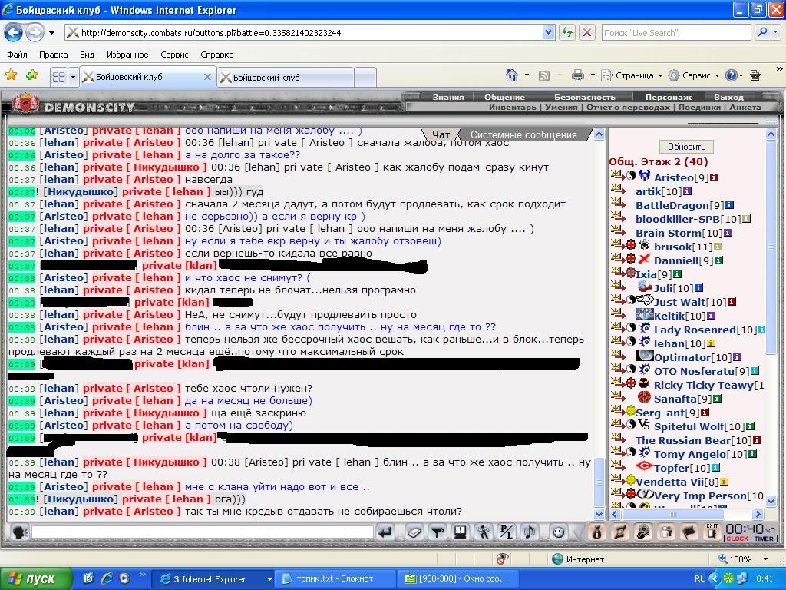Viewport: 786px width, 590px height.
Task: Open the Quick Tabs button
Action: (x=58, y=77)
